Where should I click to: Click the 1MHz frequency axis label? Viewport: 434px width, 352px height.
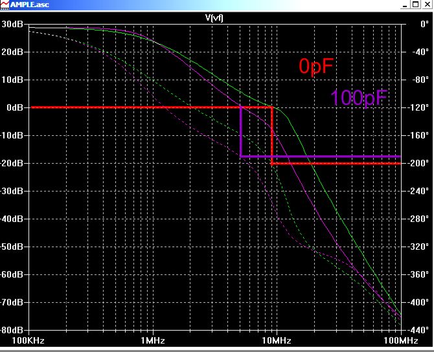click(153, 340)
